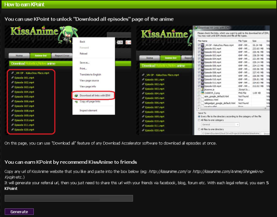Click chain icon beside Episode 003.mp4 in right screenshot
277x217 pixels.
(143, 89)
